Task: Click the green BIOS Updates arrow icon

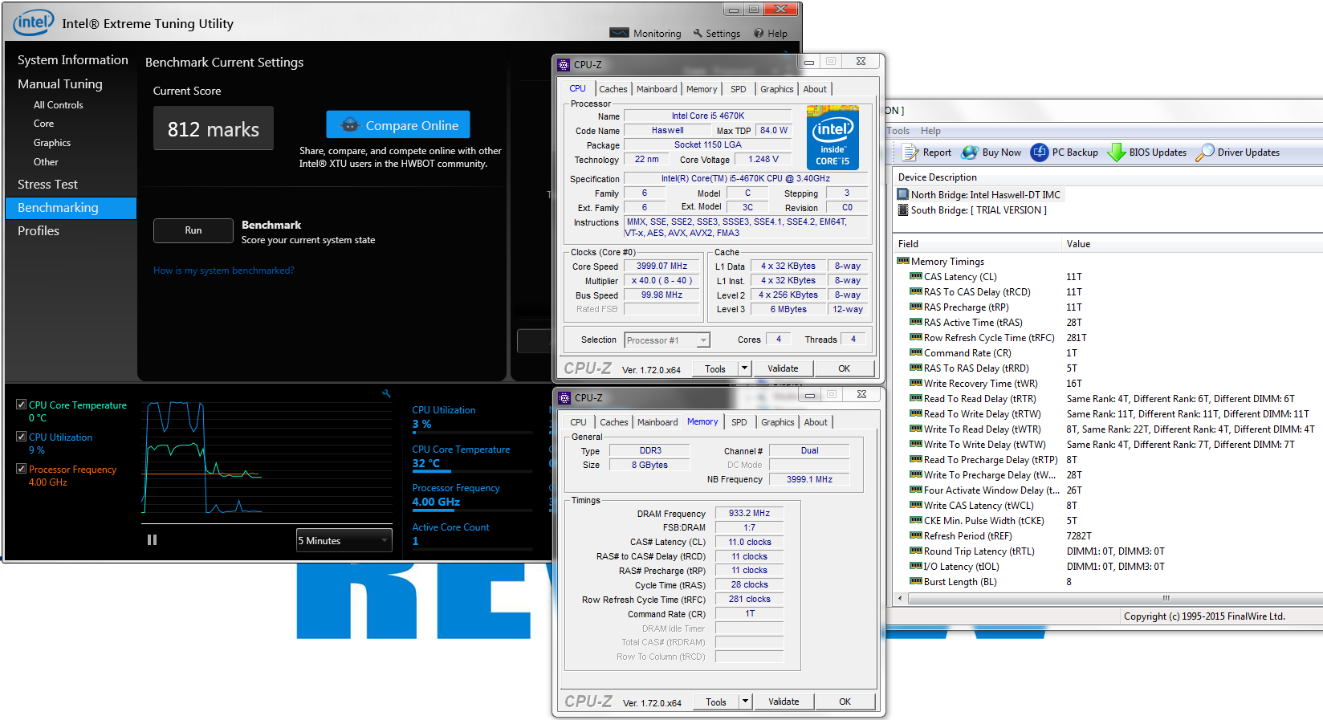Action: click(x=1116, y=153)
